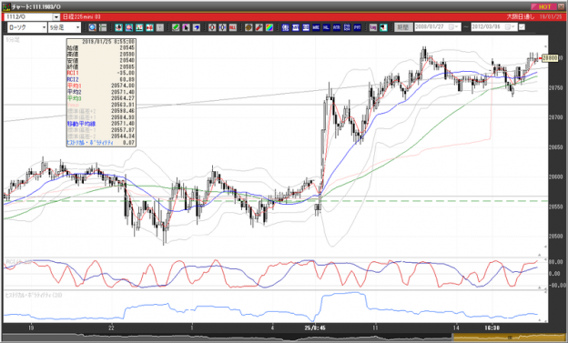Select the green pencil drawing tool
Viewport: 568px width, 343px height.
click(x=176, y=27)
